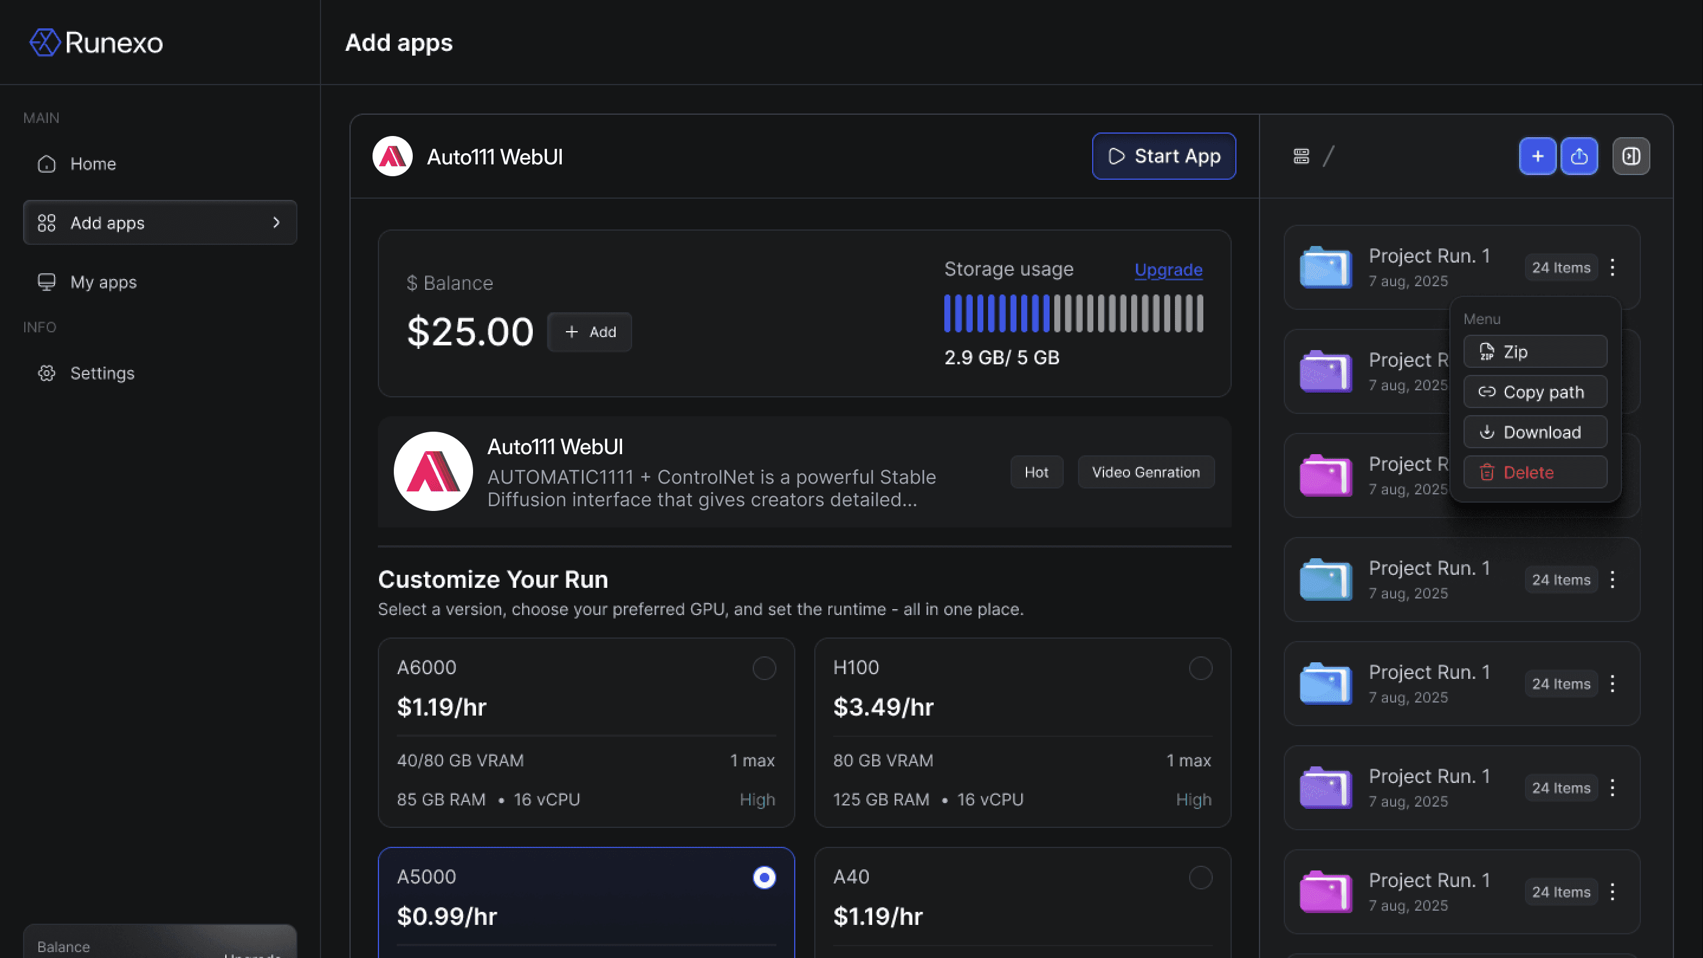Select Delete in the folder menu
Viewport: 1703px width, 958px height.
click(1534, 472)
